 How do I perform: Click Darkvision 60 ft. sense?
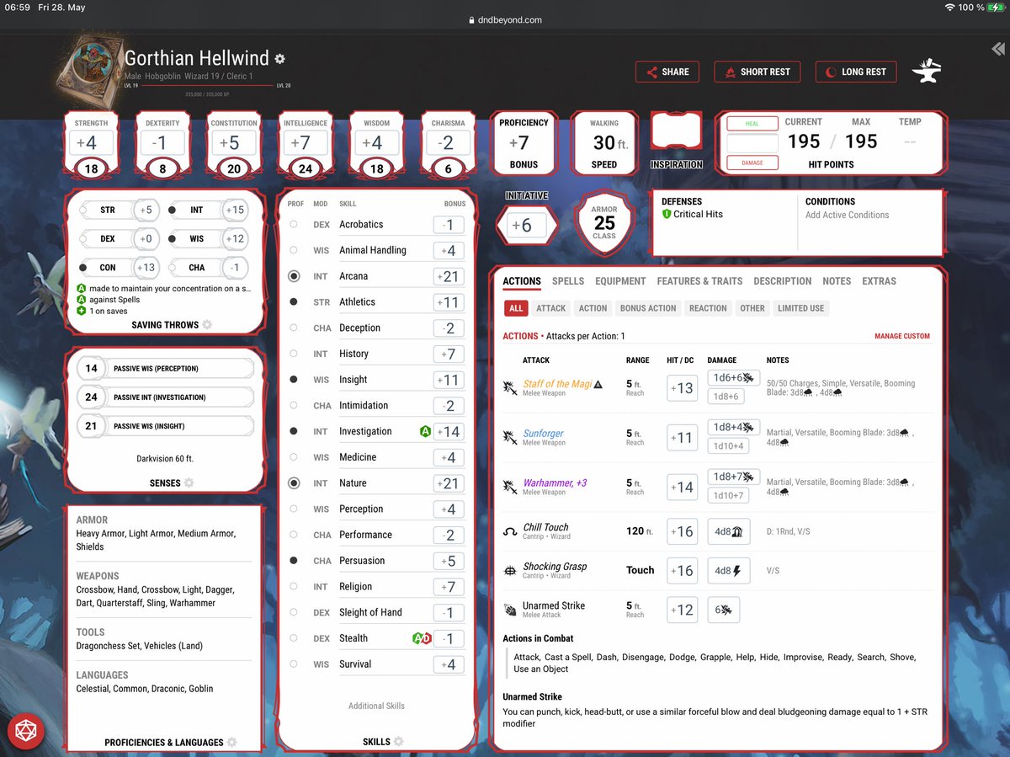(166, 459)
